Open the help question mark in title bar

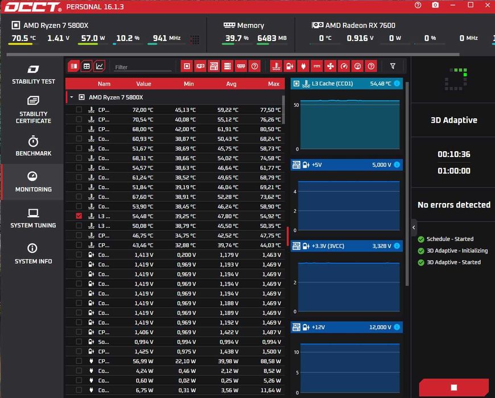coord(418,5)
